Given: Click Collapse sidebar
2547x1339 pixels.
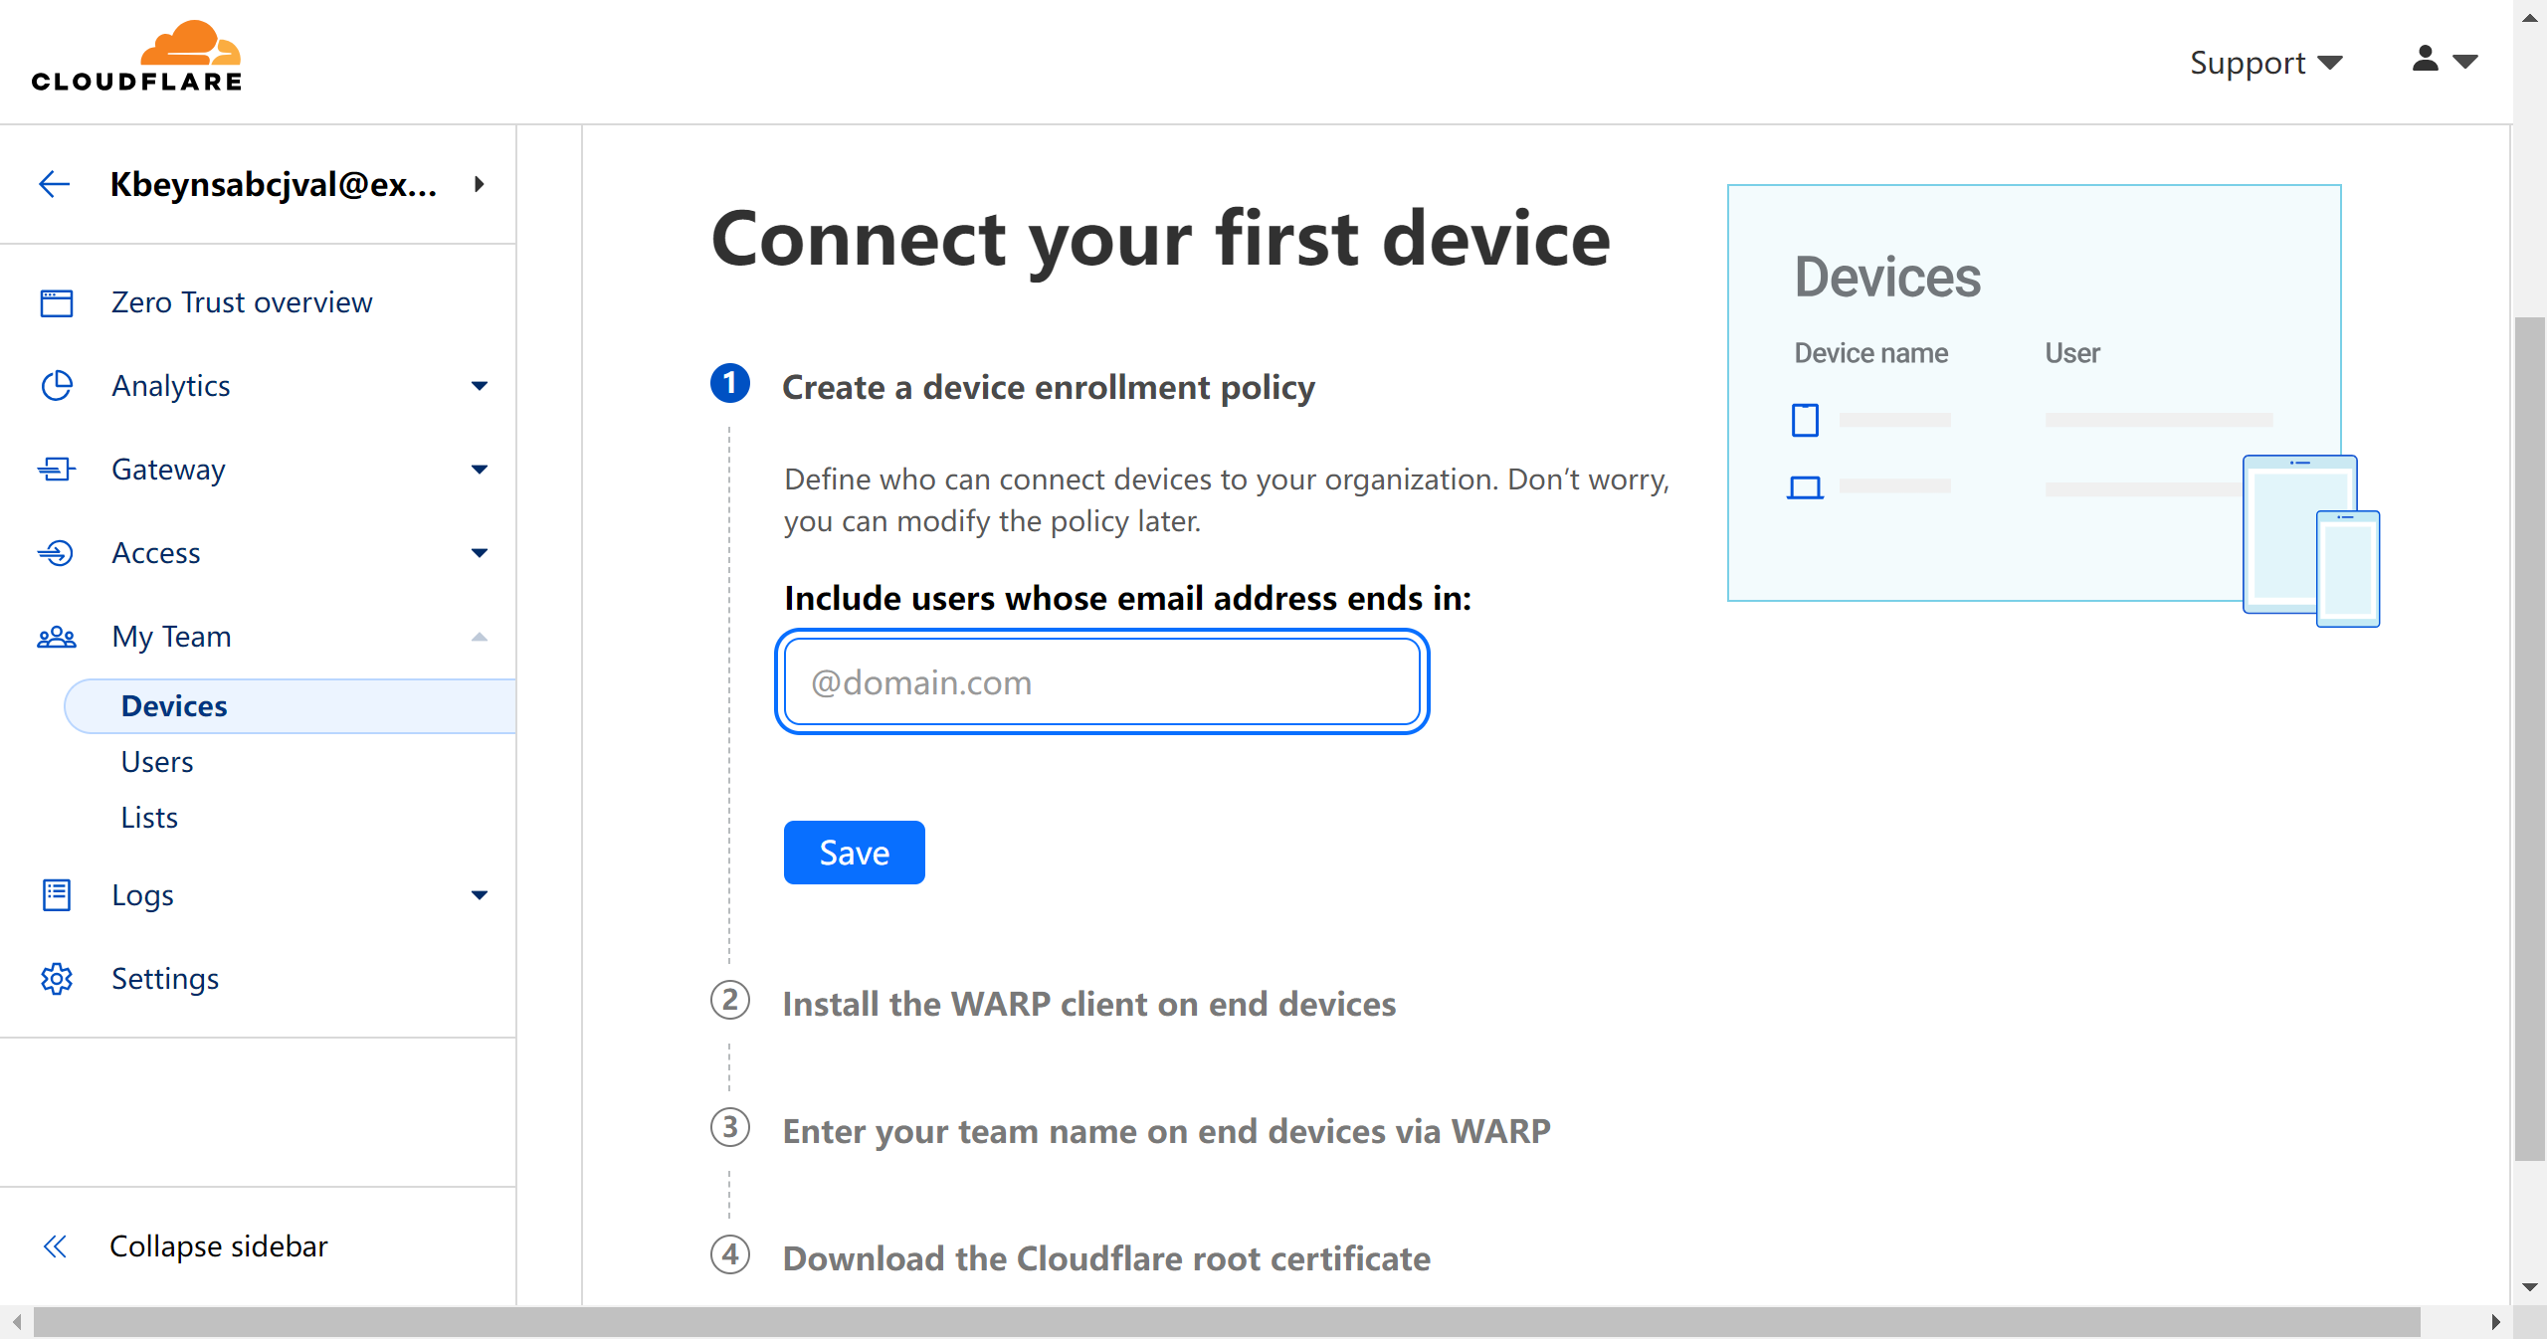Looking at the screenshot, I should click(x=218, y=1246).
